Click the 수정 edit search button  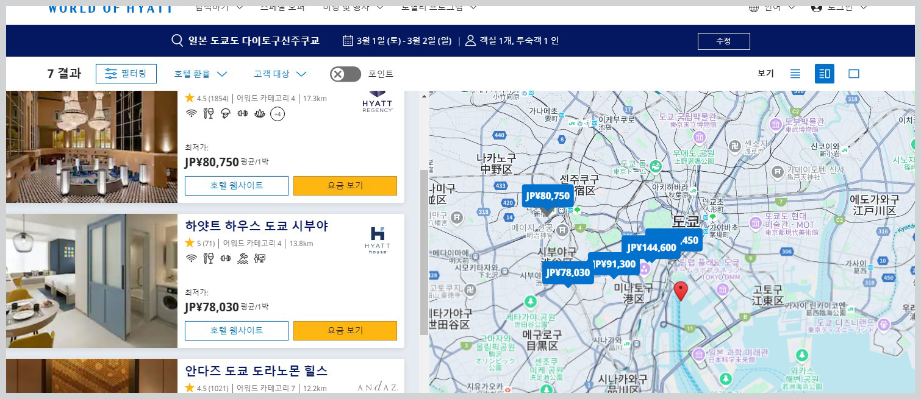click(x=724, y=41)
